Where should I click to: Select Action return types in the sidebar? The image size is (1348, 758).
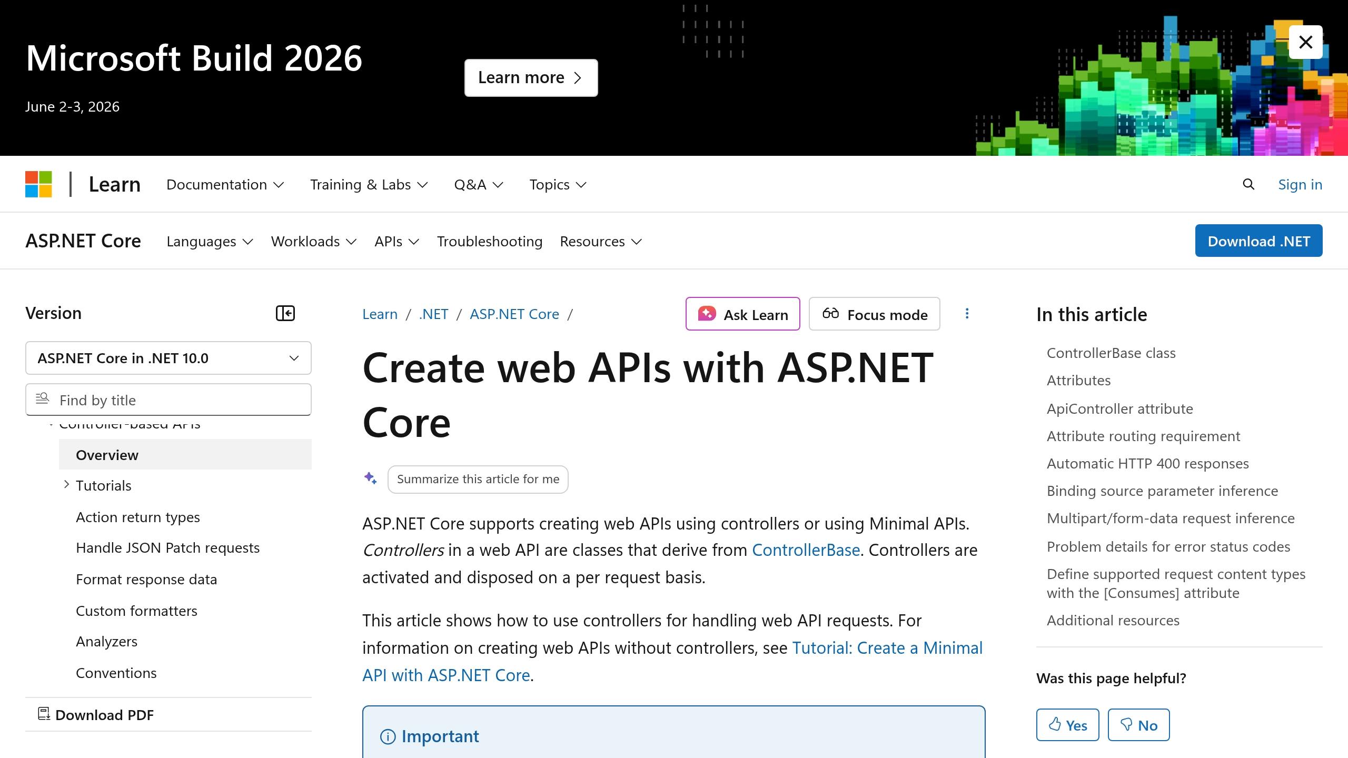(138, 517)
